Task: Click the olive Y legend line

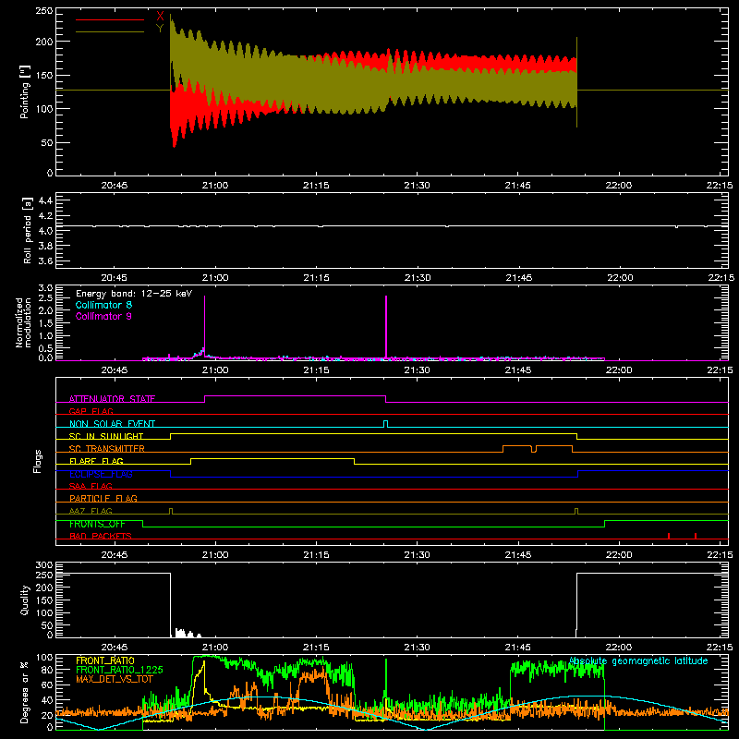Action: 110,31
